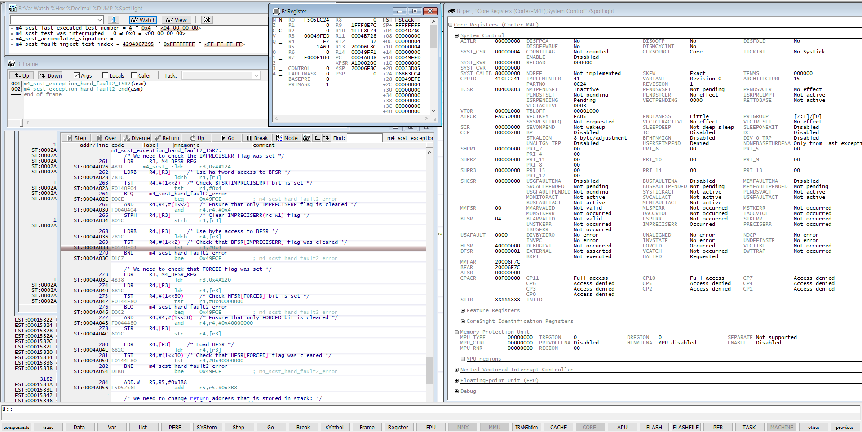
Task: Collapse the Memory Protection Unit section
Action: click(457, 332)
